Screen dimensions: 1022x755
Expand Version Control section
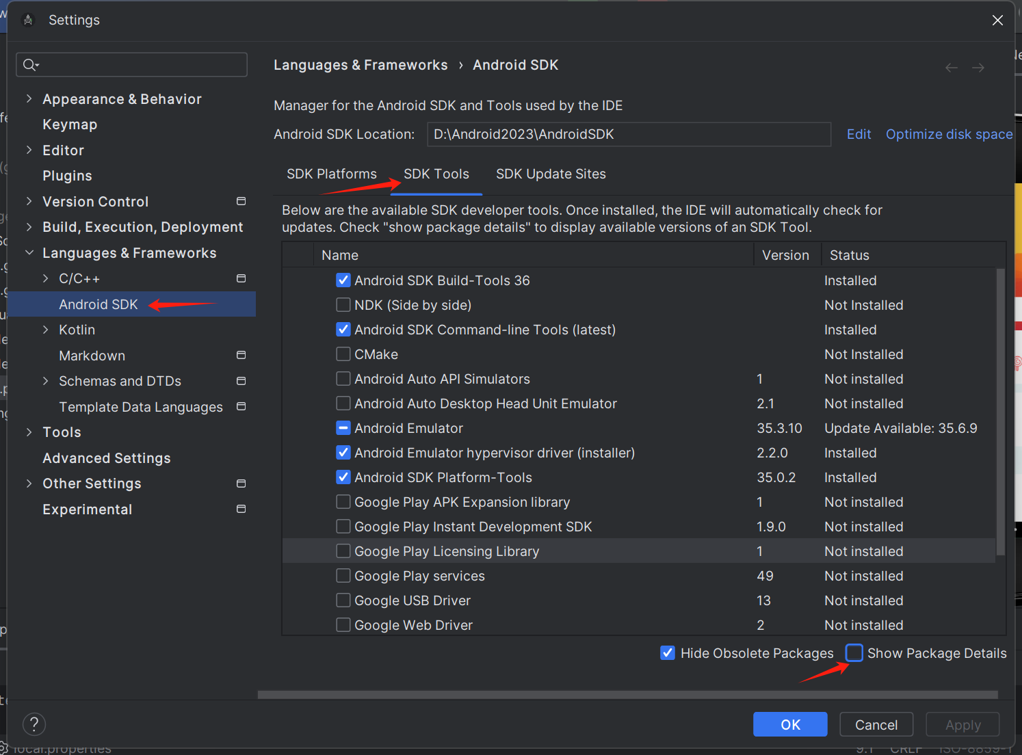click(x=29, y=201)
